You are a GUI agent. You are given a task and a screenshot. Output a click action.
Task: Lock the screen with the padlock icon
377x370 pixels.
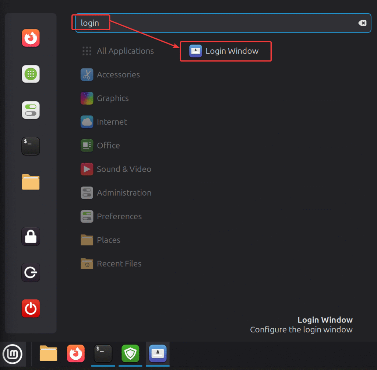coord(31,237)
